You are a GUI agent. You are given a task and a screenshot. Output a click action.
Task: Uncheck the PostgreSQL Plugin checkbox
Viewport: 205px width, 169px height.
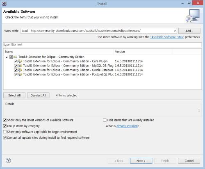click(x=16, y=75)
